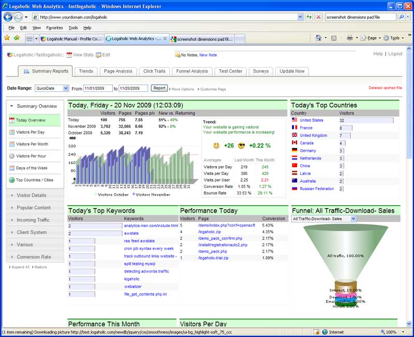Click the search magnifier icon

402,17
